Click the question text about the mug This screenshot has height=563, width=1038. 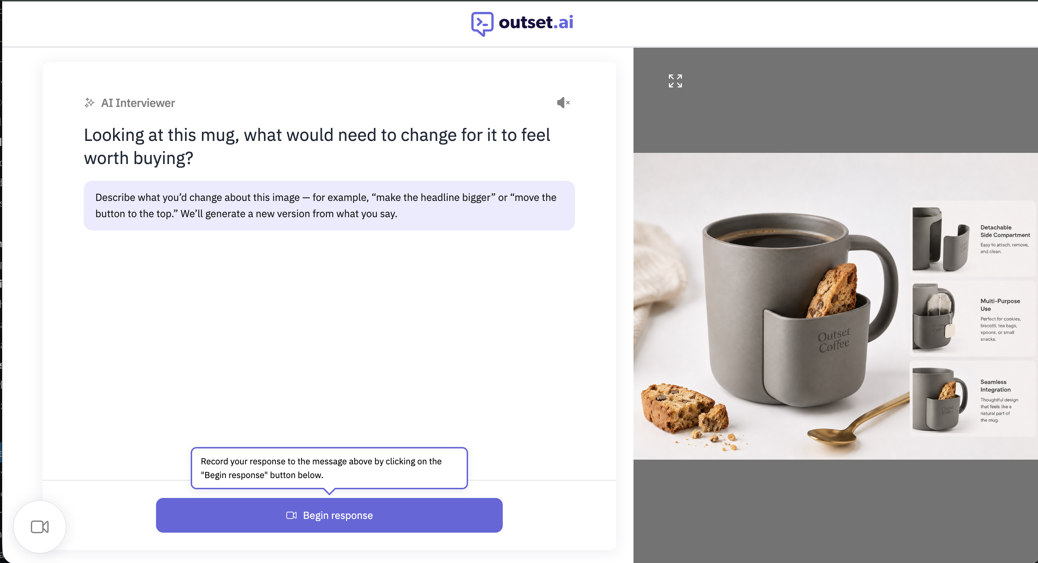[x=317, y=146]
